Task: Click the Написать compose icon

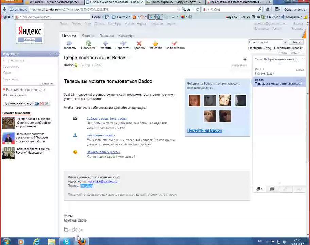Action: click(69, 43)
